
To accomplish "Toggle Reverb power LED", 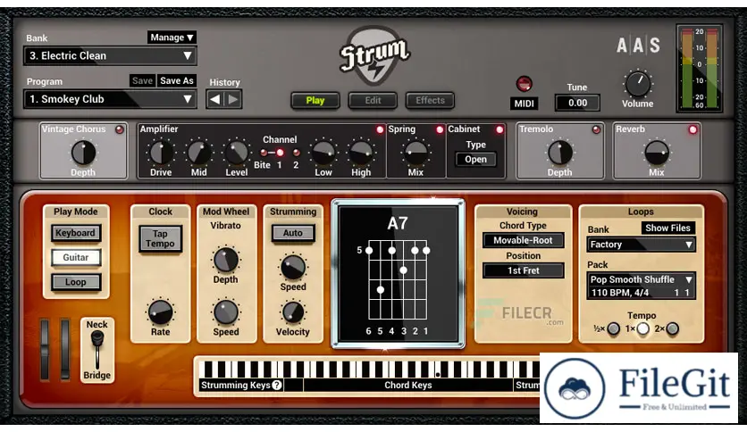I will pos(692,129).
